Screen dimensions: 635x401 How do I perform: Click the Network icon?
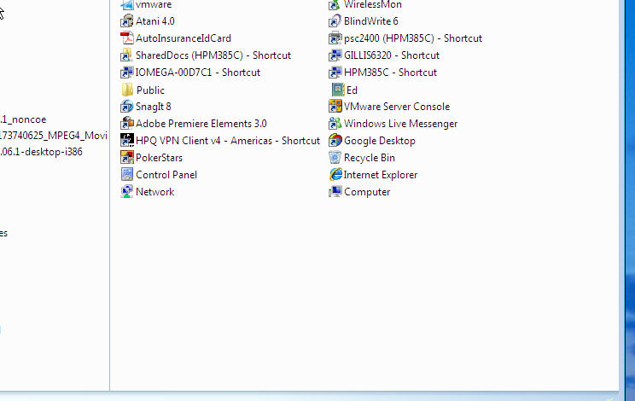127,191
